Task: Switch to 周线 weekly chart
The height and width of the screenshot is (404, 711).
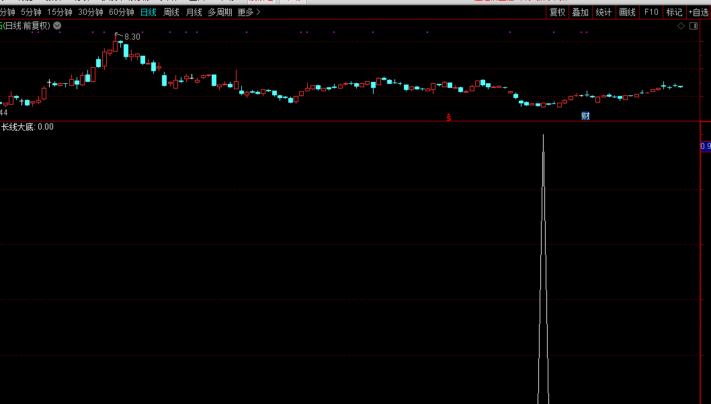Action: [171, 12]
